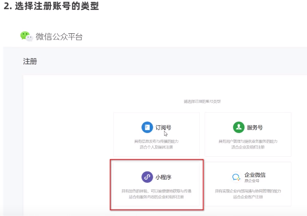Click 服务号 line 适合企业及组织注册

pos(248,147)
